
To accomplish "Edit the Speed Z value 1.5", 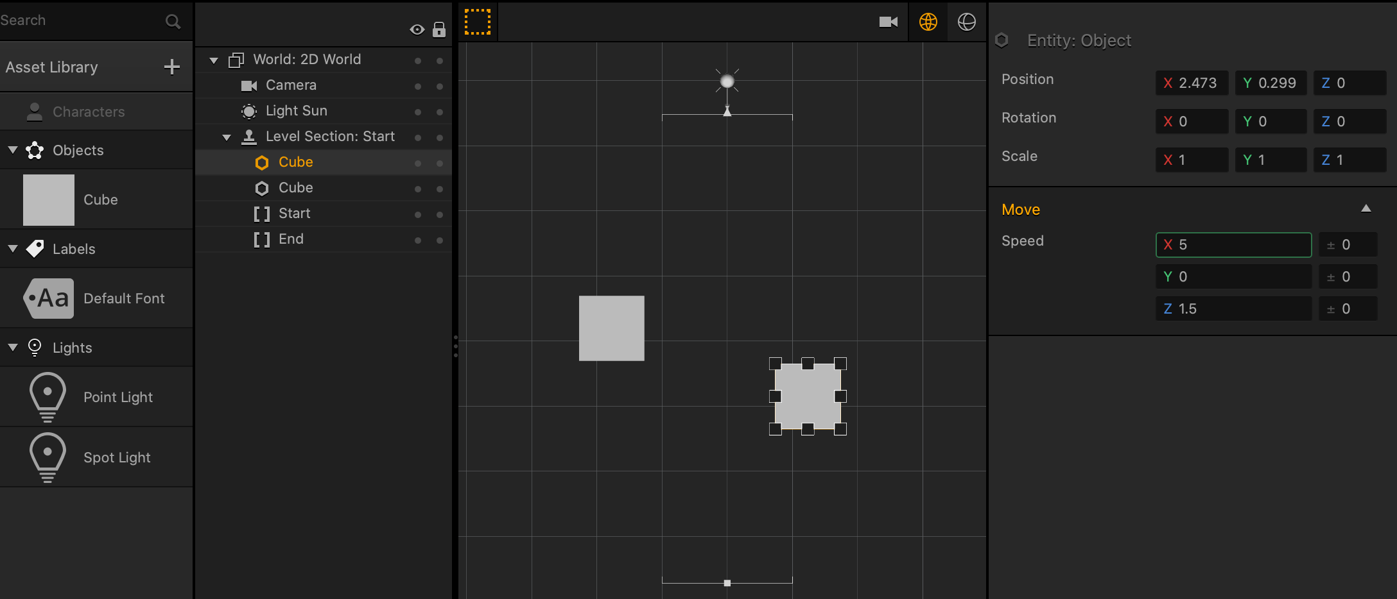I will coord(1234,309).
